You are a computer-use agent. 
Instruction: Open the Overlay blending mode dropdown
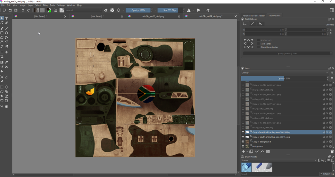pos(284,72)
